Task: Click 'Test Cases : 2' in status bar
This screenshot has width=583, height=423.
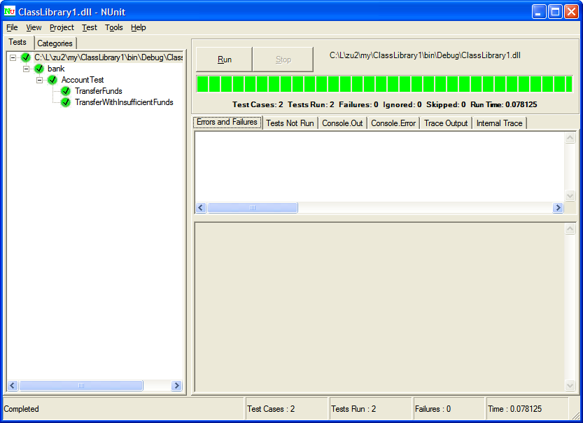Action: click(x=271, y=409)
